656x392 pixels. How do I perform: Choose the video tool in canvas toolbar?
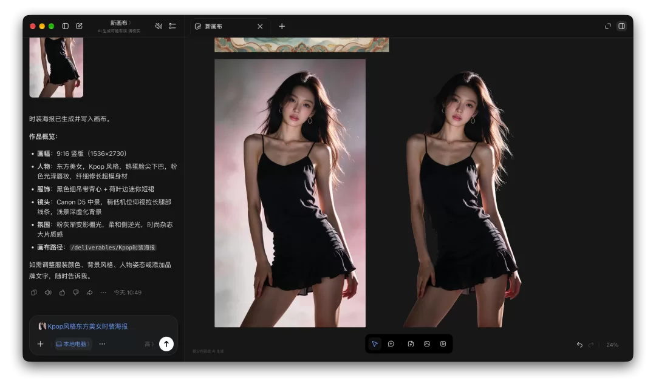click(x=443, y=344)
